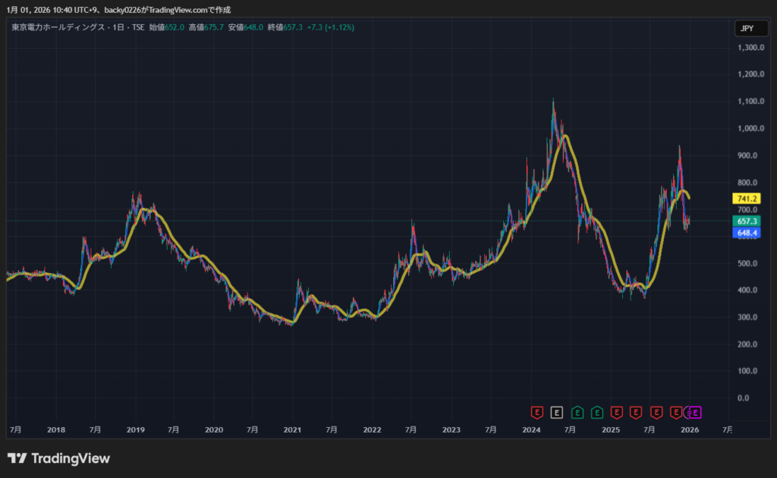Select the second green earnings marker

pos(596,412)
